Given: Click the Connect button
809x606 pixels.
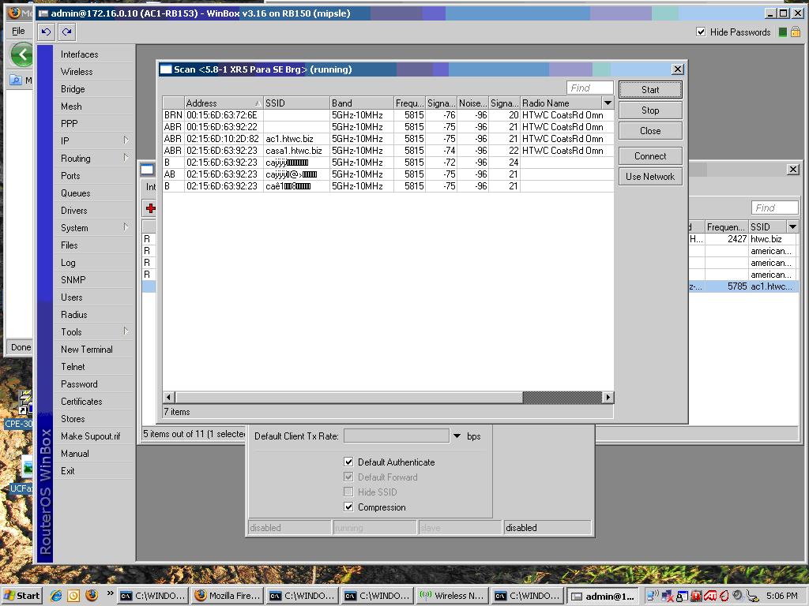Looking at the screenshot, I should click(649, 156).
